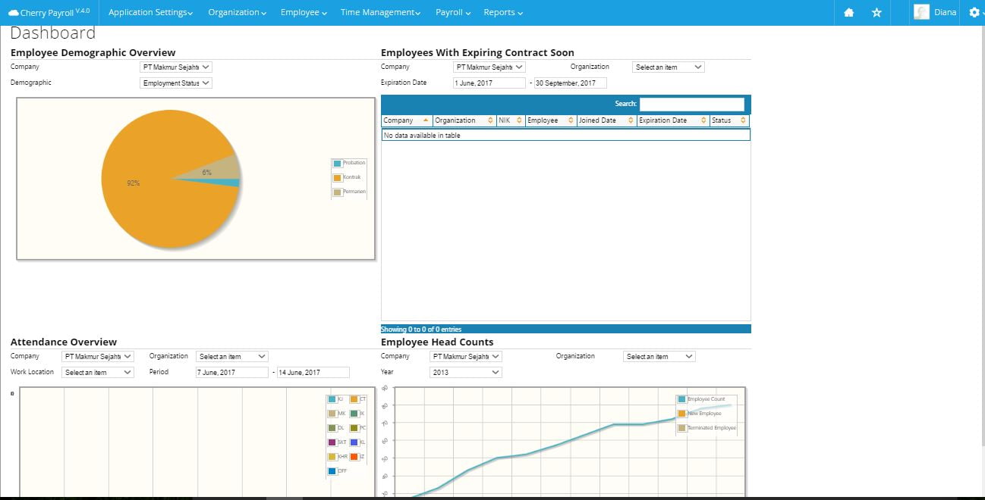Click the KHR legend swatch in attendance chart

[332, 457]
